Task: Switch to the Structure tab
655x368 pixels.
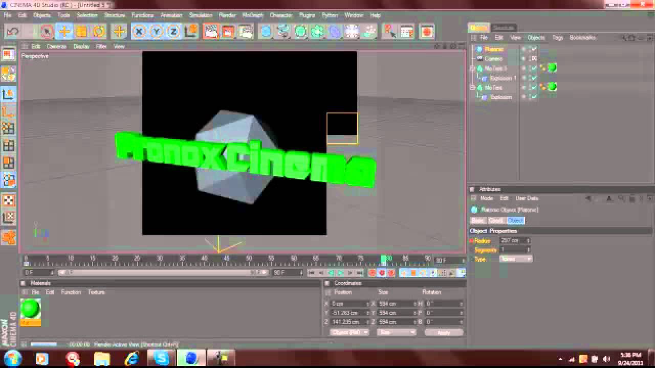Action: (504, 28)
